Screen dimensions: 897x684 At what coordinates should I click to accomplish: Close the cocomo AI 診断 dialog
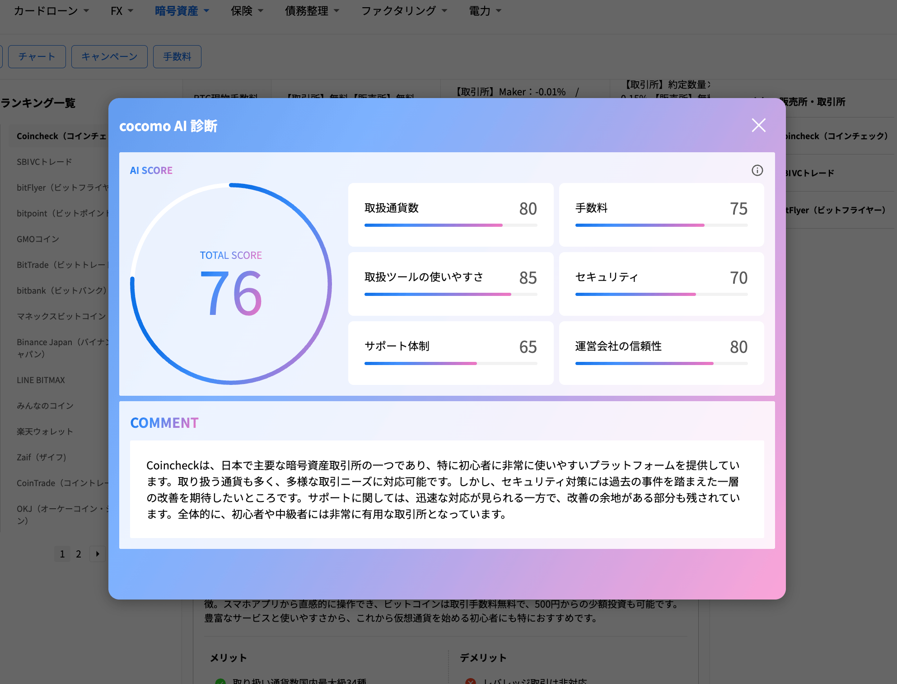click(758, 125)
